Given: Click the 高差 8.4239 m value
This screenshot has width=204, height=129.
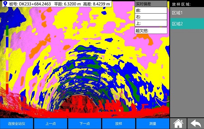Looking at the screenshot, I should coord(97,4).
